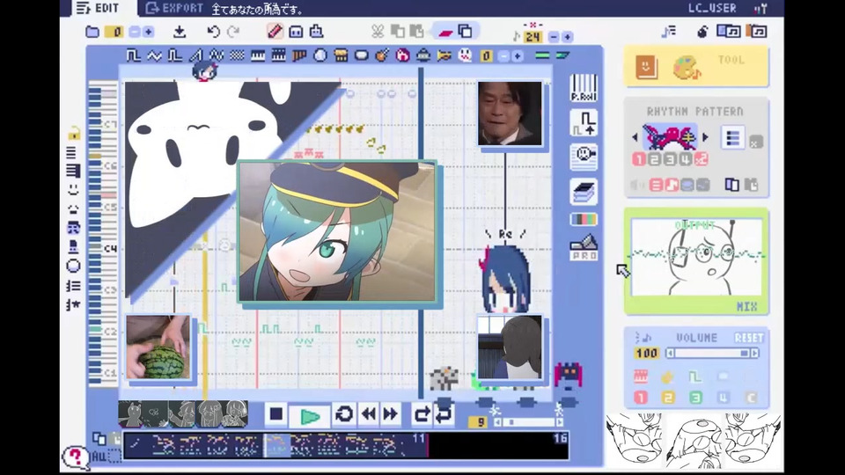The height and width of the screenshot is (475, 845).
Task: Toggle the pink music note rhythm button
Action: point(672,185)
